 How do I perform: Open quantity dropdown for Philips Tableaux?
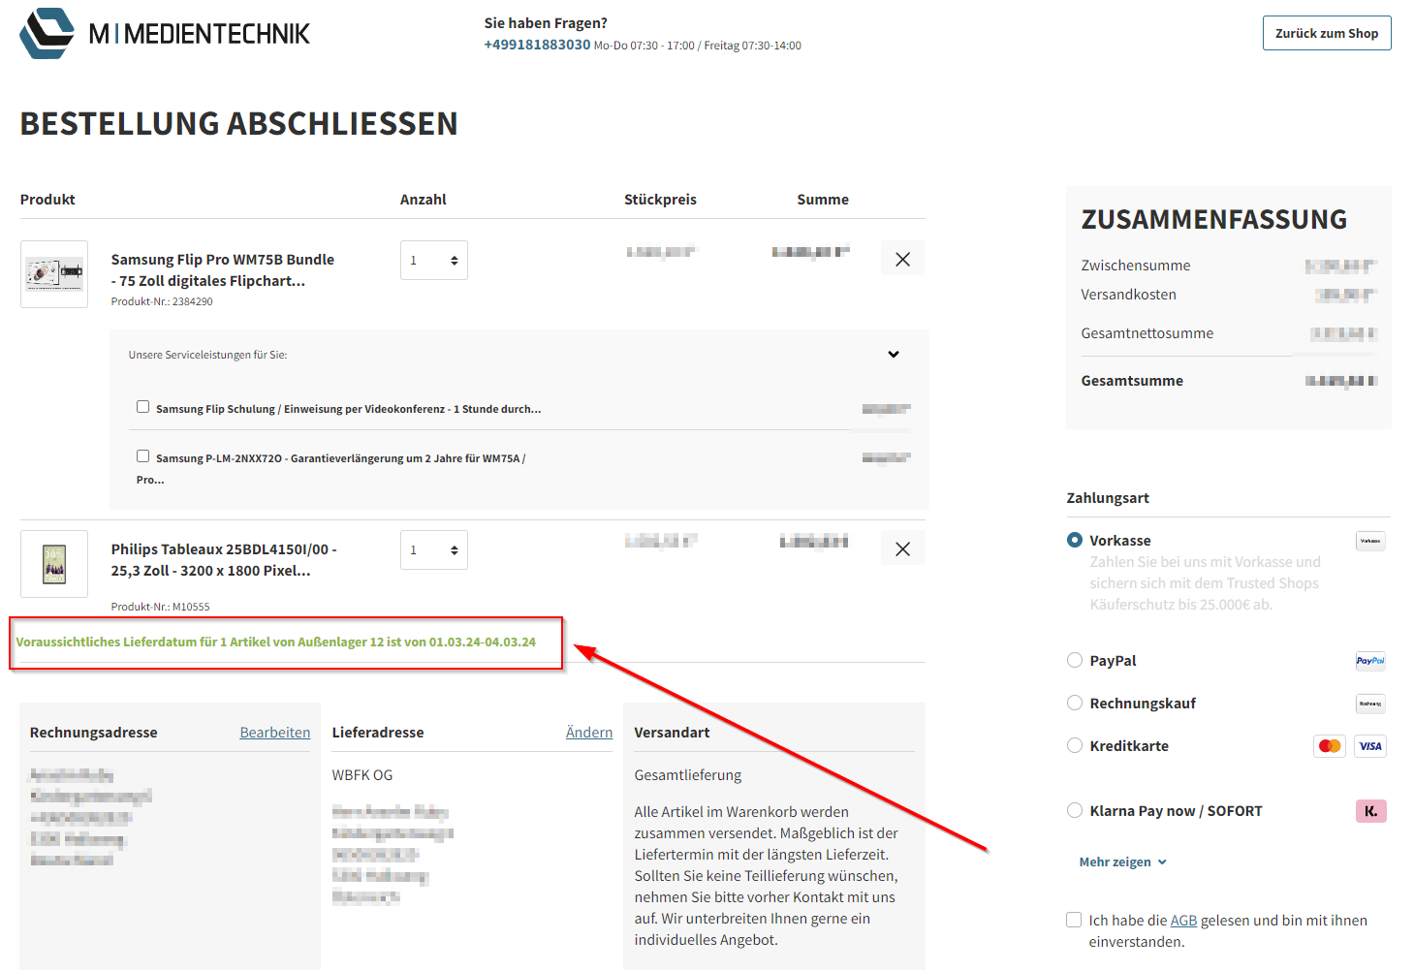click(x=434, y=549)
